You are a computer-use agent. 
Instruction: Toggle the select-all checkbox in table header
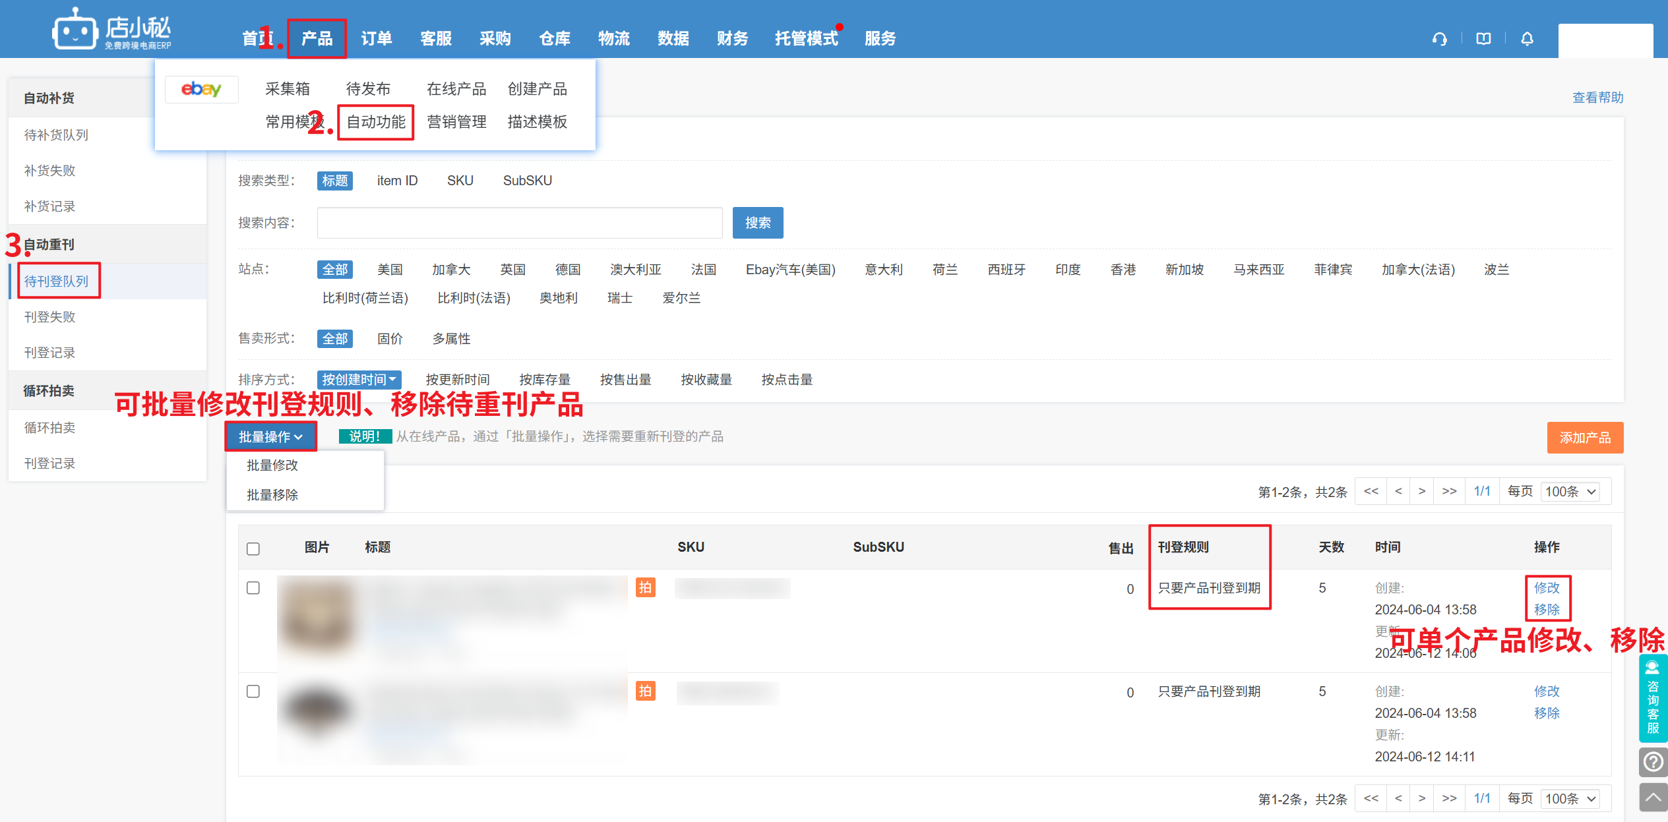tap(253, 548)
